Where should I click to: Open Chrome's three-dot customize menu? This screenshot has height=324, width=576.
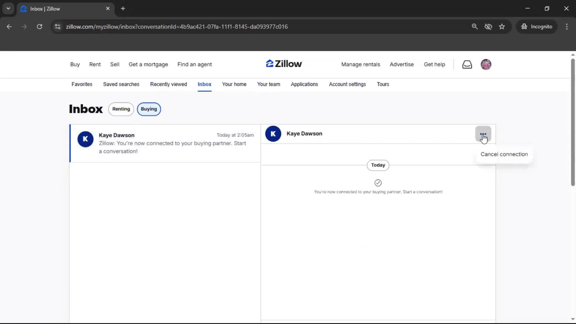coord(567,26)
